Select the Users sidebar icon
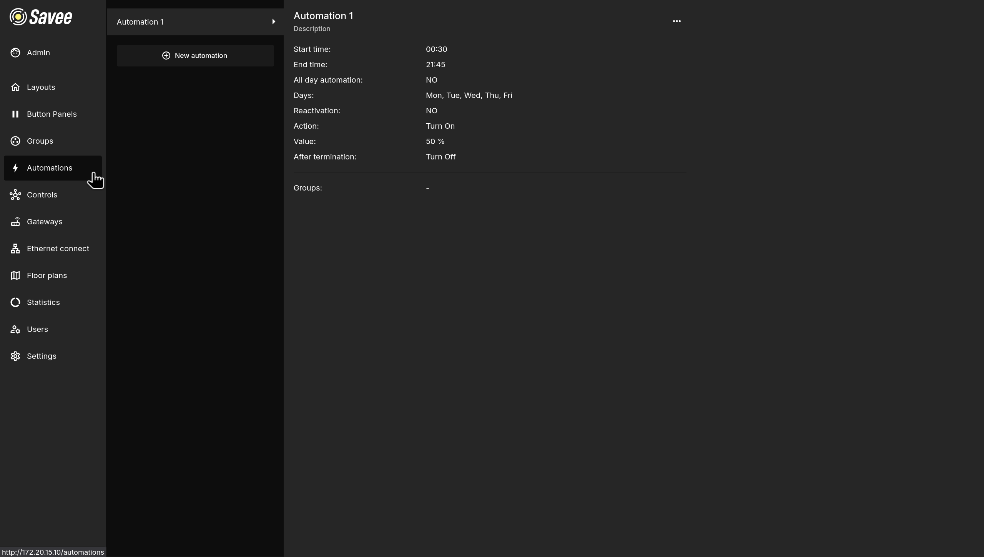The height and width of the screenshot is (557, 984). point(15,329)
